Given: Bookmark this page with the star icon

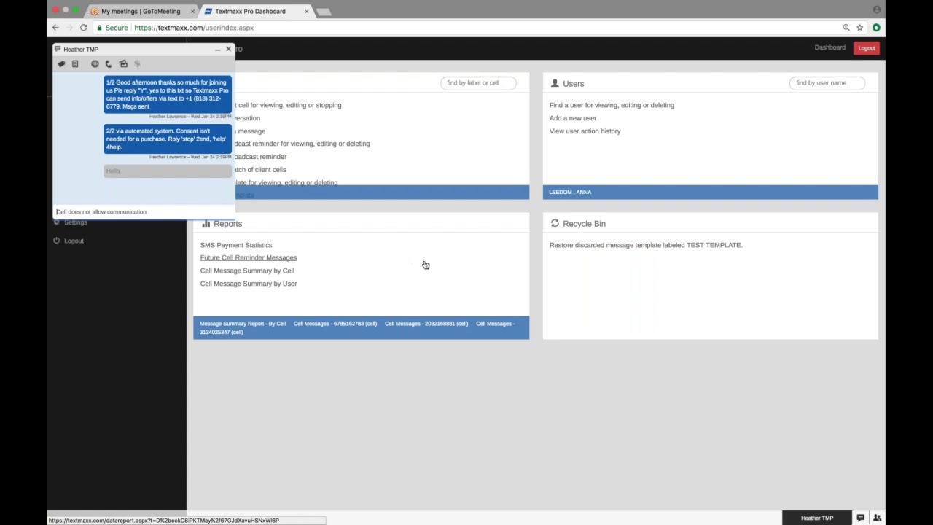Looking at the screenshot, I should [860, 28].
